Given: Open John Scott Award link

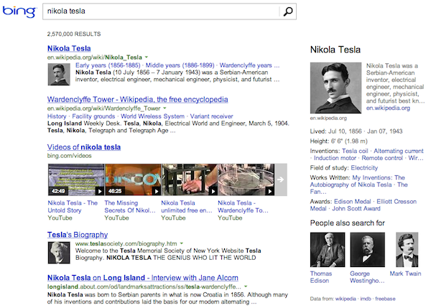Looking at the screenshot, I should coord(356,209).
